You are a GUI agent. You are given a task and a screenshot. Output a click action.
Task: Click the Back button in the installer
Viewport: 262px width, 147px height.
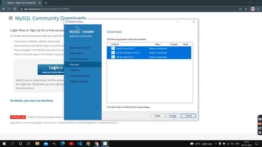[x=157, y=116]
